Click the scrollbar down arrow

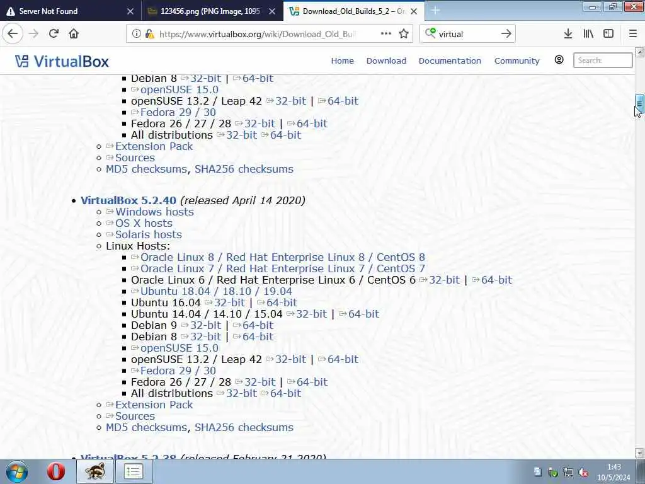coord(639,452)
